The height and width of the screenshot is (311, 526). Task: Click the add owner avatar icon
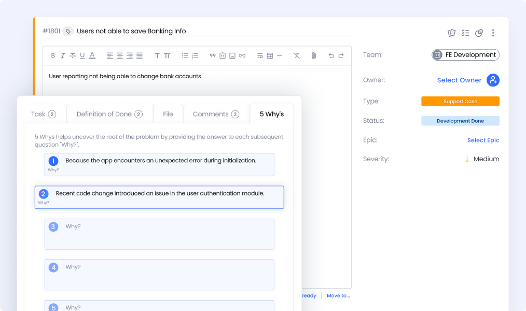click(493, 80)
